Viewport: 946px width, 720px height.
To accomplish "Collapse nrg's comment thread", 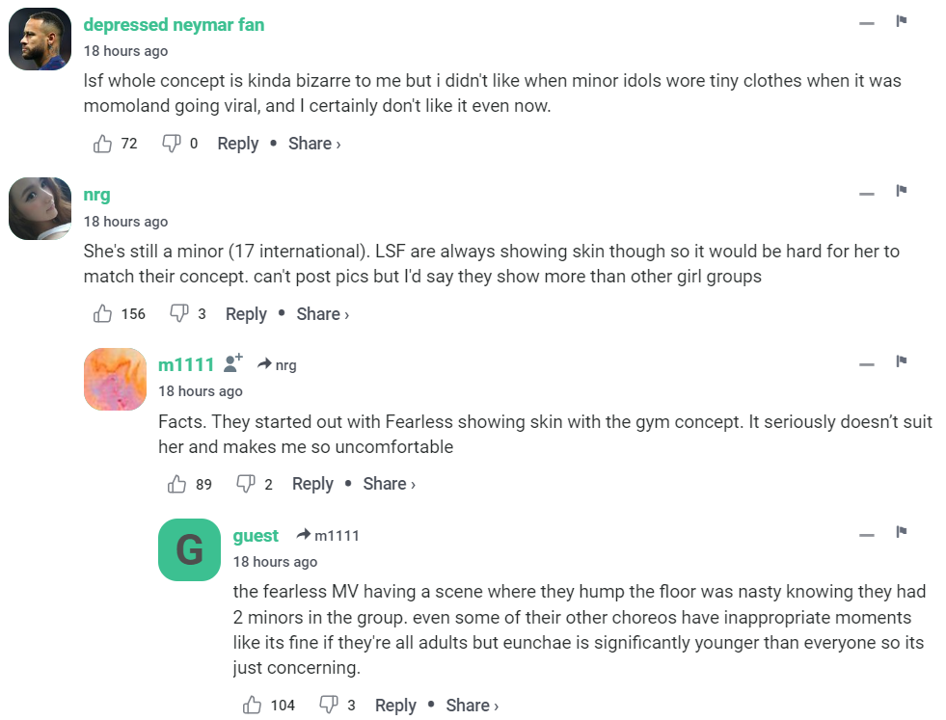I will click(x=867, y=193).
